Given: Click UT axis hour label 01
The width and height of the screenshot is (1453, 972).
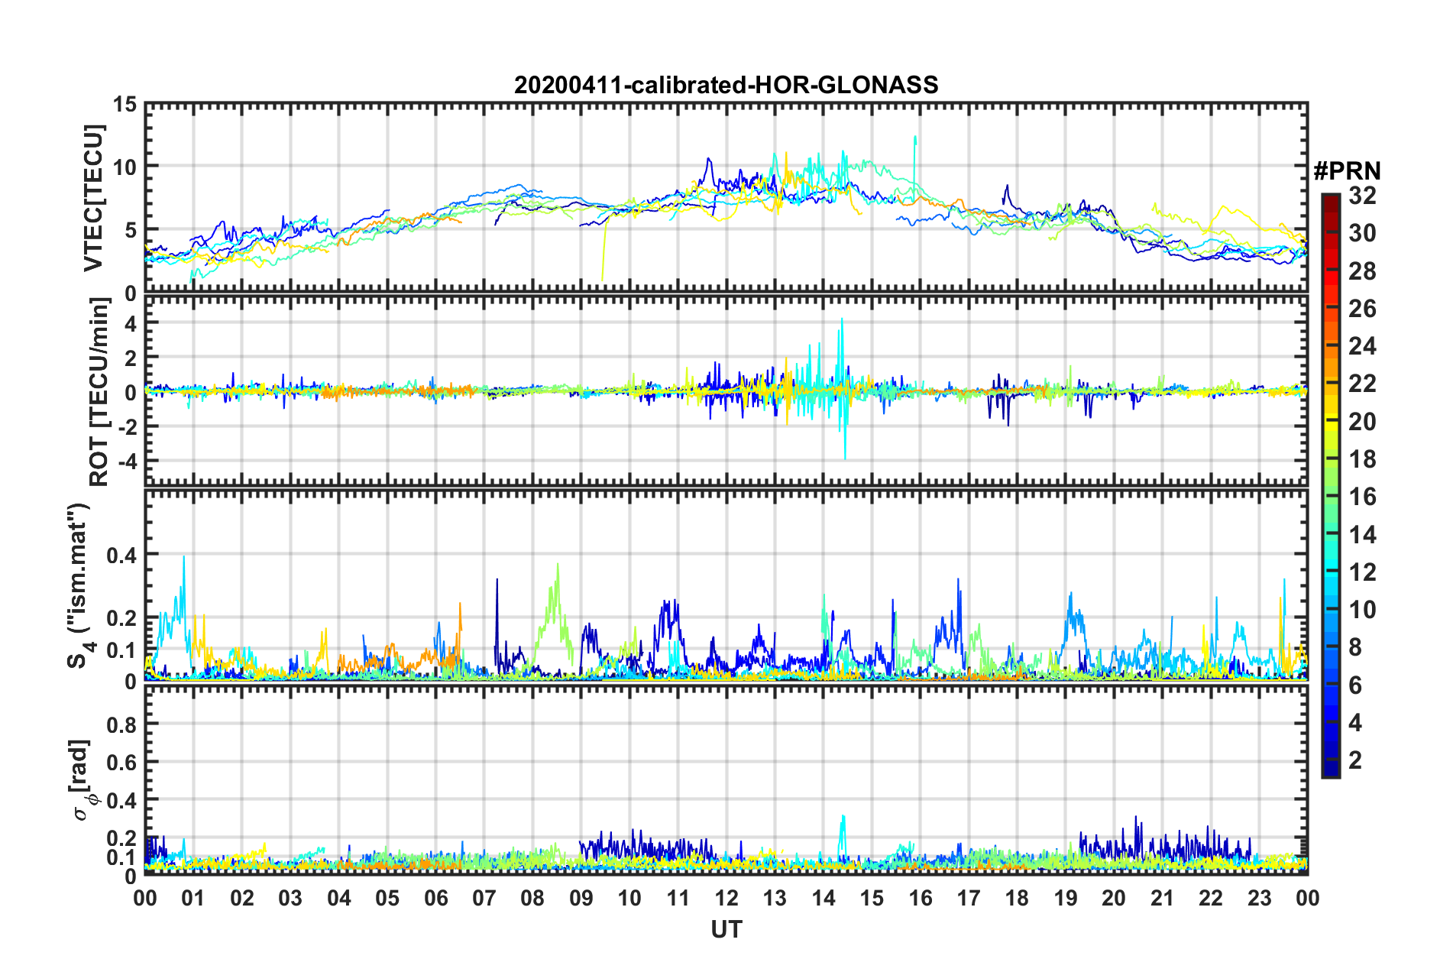Looking at the screenshot, I should coord(193,898).
